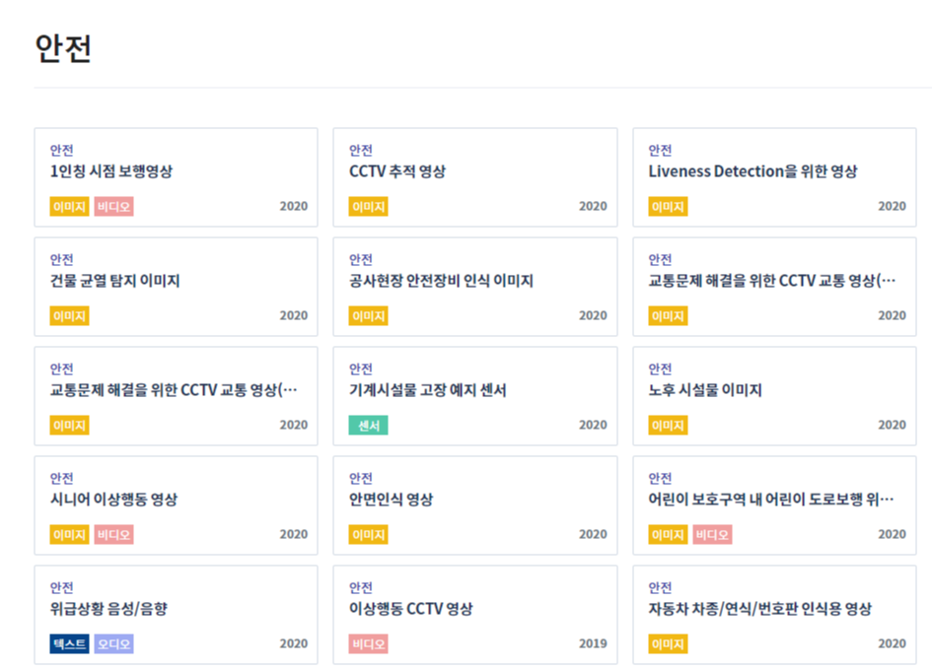This screenshot has width=932, height=669.
Task: Click the dark blue 텍스트 tag
Action: [x=70, y=643]
